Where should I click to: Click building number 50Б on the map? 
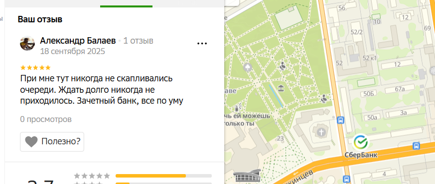(368, 94)
